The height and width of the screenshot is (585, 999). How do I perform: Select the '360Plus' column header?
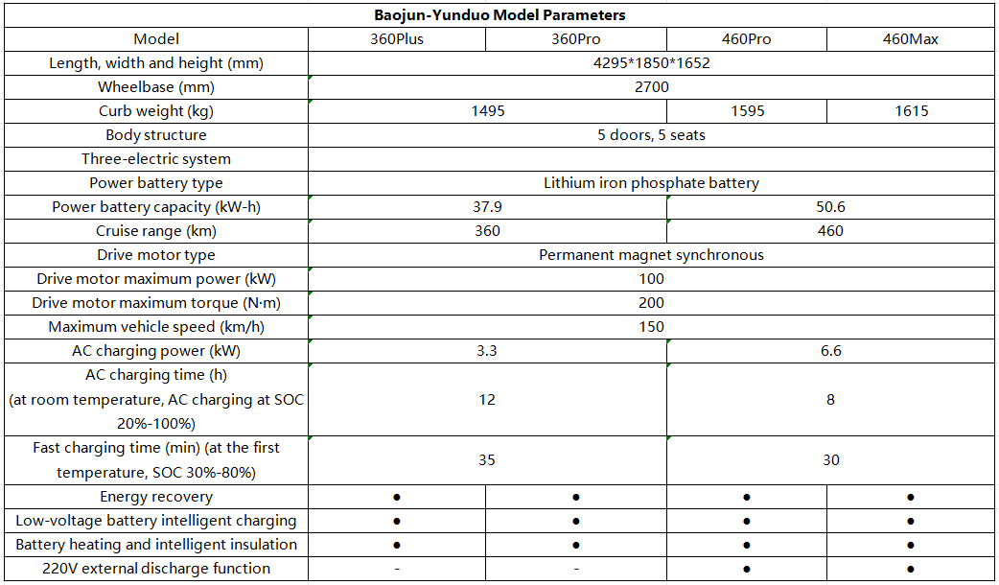[396, 39]
